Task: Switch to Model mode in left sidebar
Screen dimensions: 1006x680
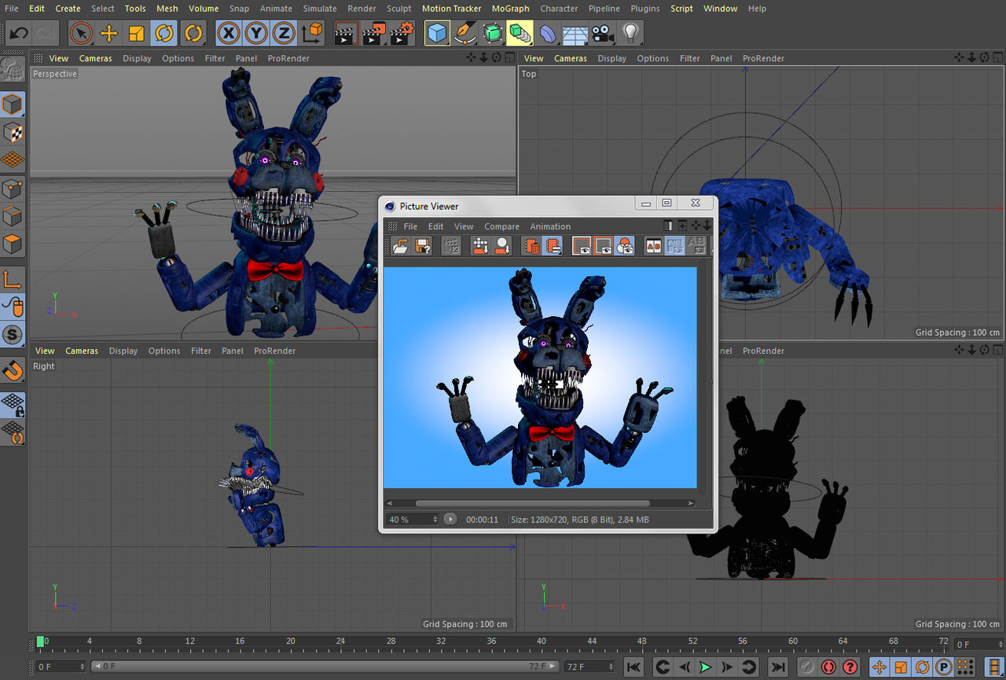Action: tap(13, 104)
